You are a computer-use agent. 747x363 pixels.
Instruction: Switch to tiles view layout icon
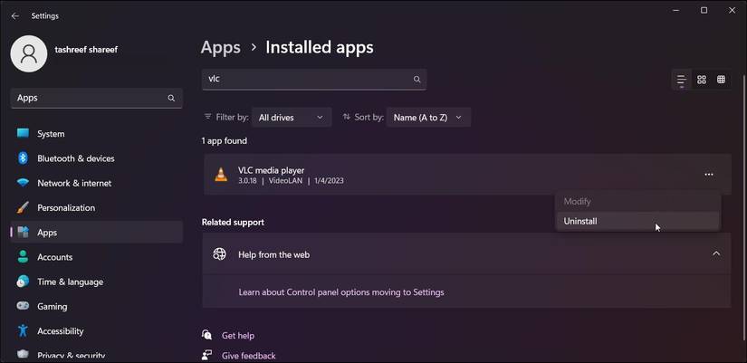point(722,80)
